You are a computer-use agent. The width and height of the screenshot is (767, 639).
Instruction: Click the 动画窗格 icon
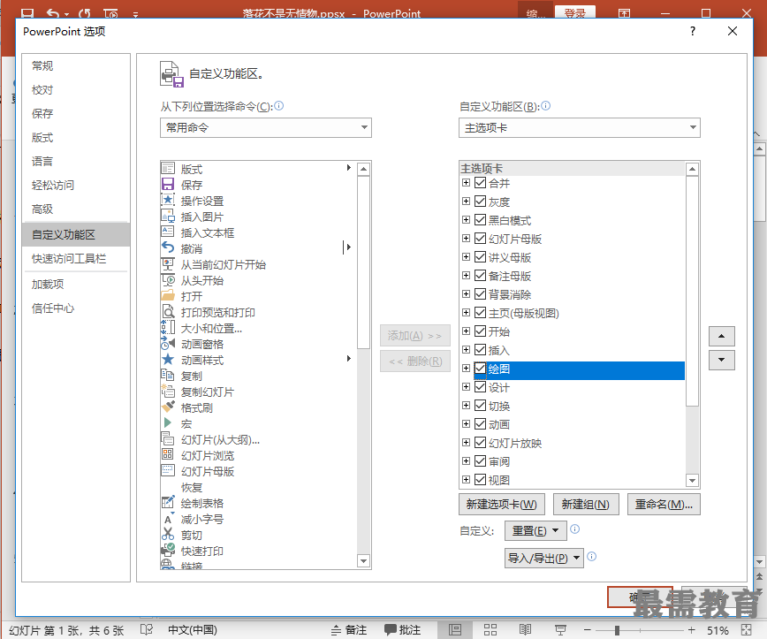pyautogui.click(x=168, y=344)
